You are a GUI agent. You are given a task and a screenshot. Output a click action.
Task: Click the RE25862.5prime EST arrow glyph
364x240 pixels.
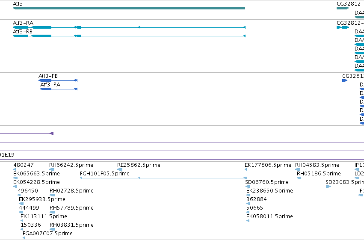120,169
